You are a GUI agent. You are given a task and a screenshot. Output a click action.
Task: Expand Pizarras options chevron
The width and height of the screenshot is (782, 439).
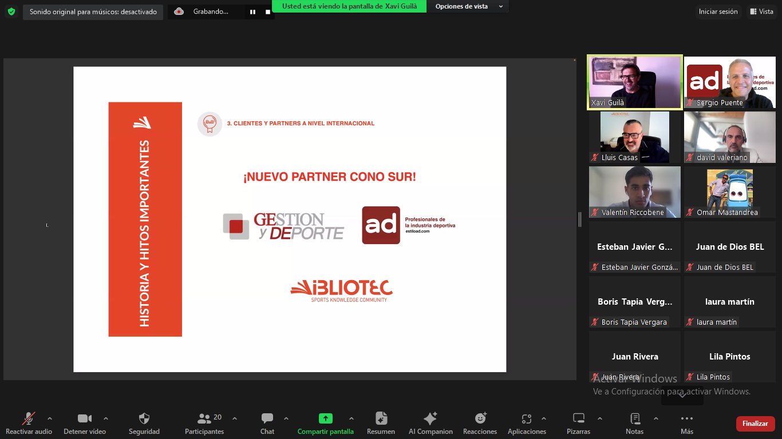(600, 418)
